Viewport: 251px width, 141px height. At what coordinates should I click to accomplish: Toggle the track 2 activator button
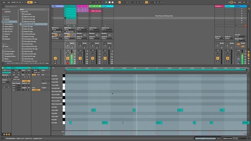pos(67,58)
